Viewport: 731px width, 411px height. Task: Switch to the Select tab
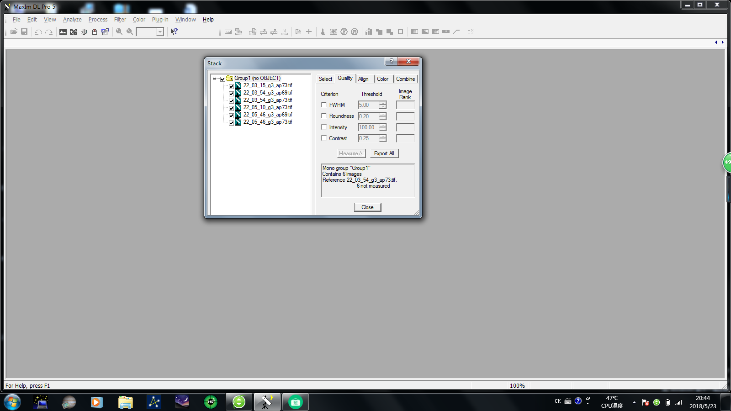coord(325,79)
